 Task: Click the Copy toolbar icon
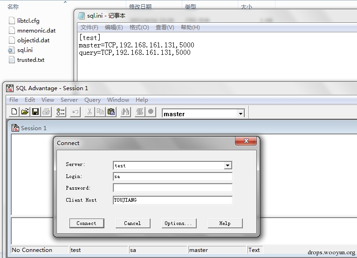pyautogui.click(x=100, y=112)
